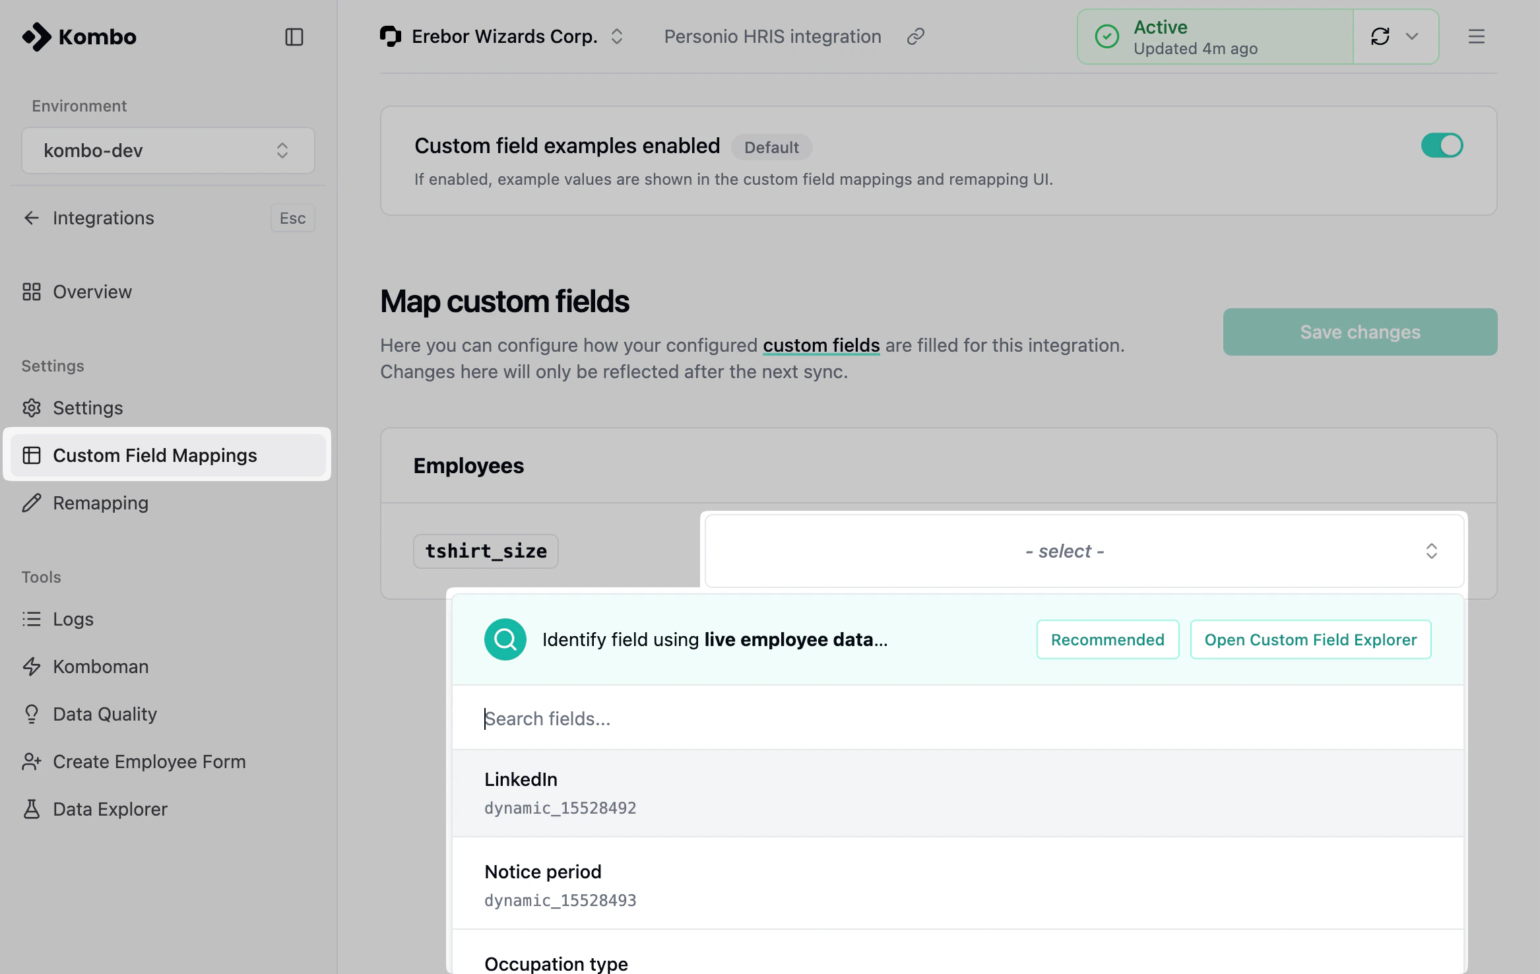
Task: Go back to Integrations
Action: [x=103, y=218]
